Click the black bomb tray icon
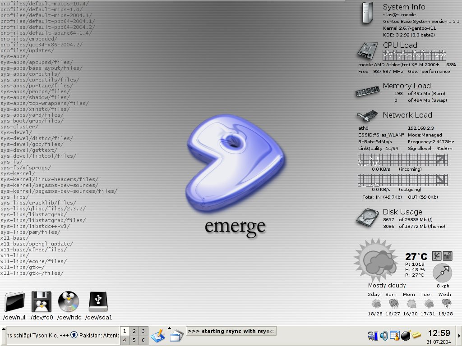Viewport: 462px width, 346px height. point(406,335)
